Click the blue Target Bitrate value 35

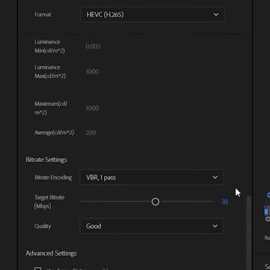(225, 202)
